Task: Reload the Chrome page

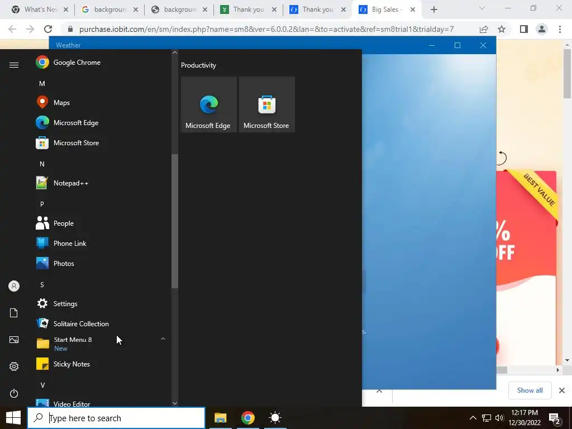Action: click(48, 29)
